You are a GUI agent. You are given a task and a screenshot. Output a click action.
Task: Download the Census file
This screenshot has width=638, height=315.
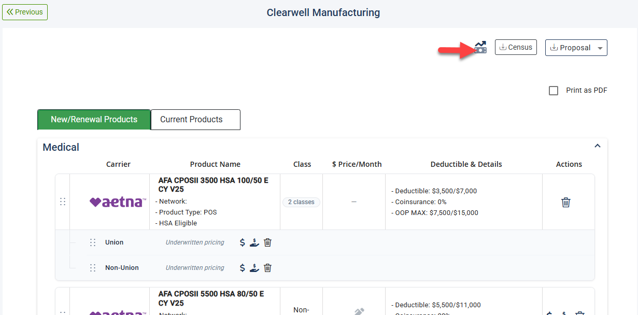coord(516,47)
